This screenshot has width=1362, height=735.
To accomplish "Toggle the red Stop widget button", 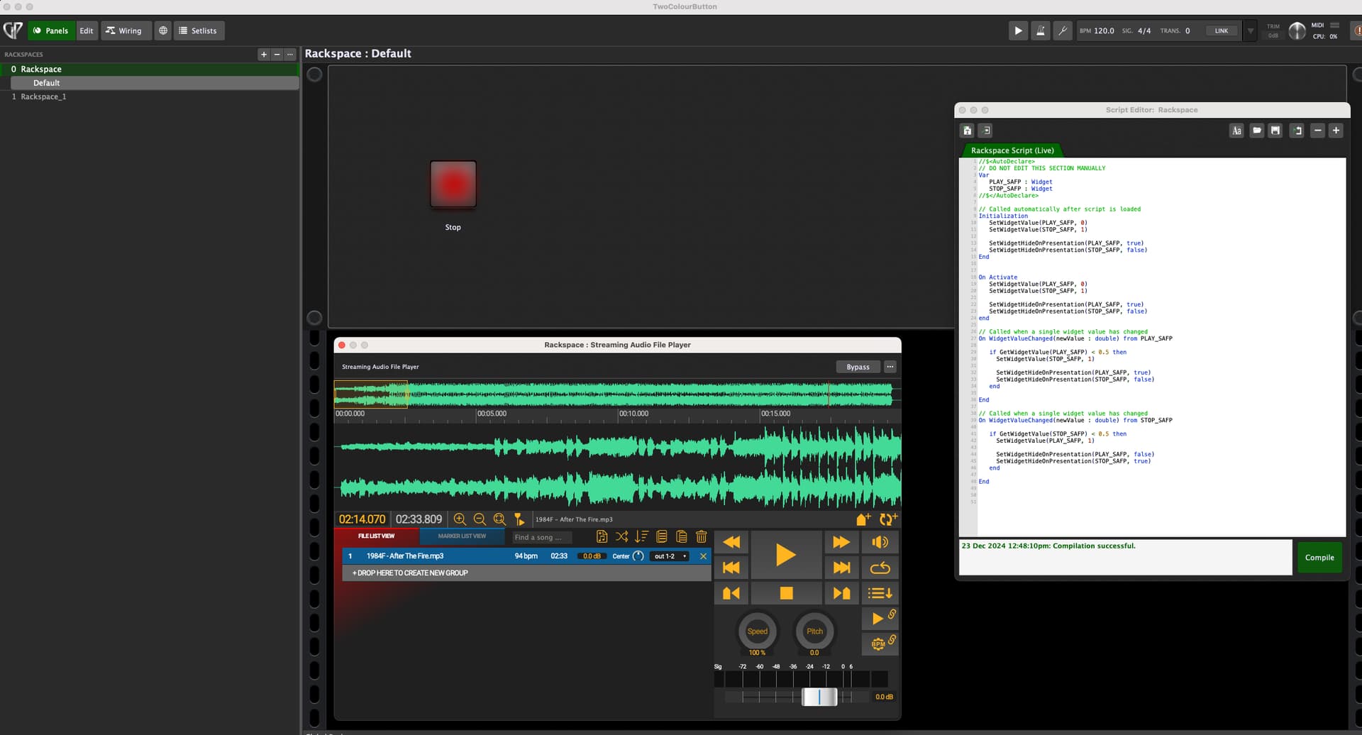I will point(453,184).
